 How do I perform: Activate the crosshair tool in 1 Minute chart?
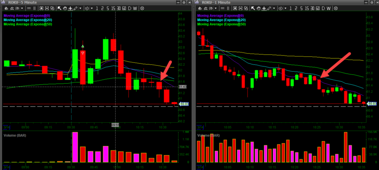(x=264, y=8)
